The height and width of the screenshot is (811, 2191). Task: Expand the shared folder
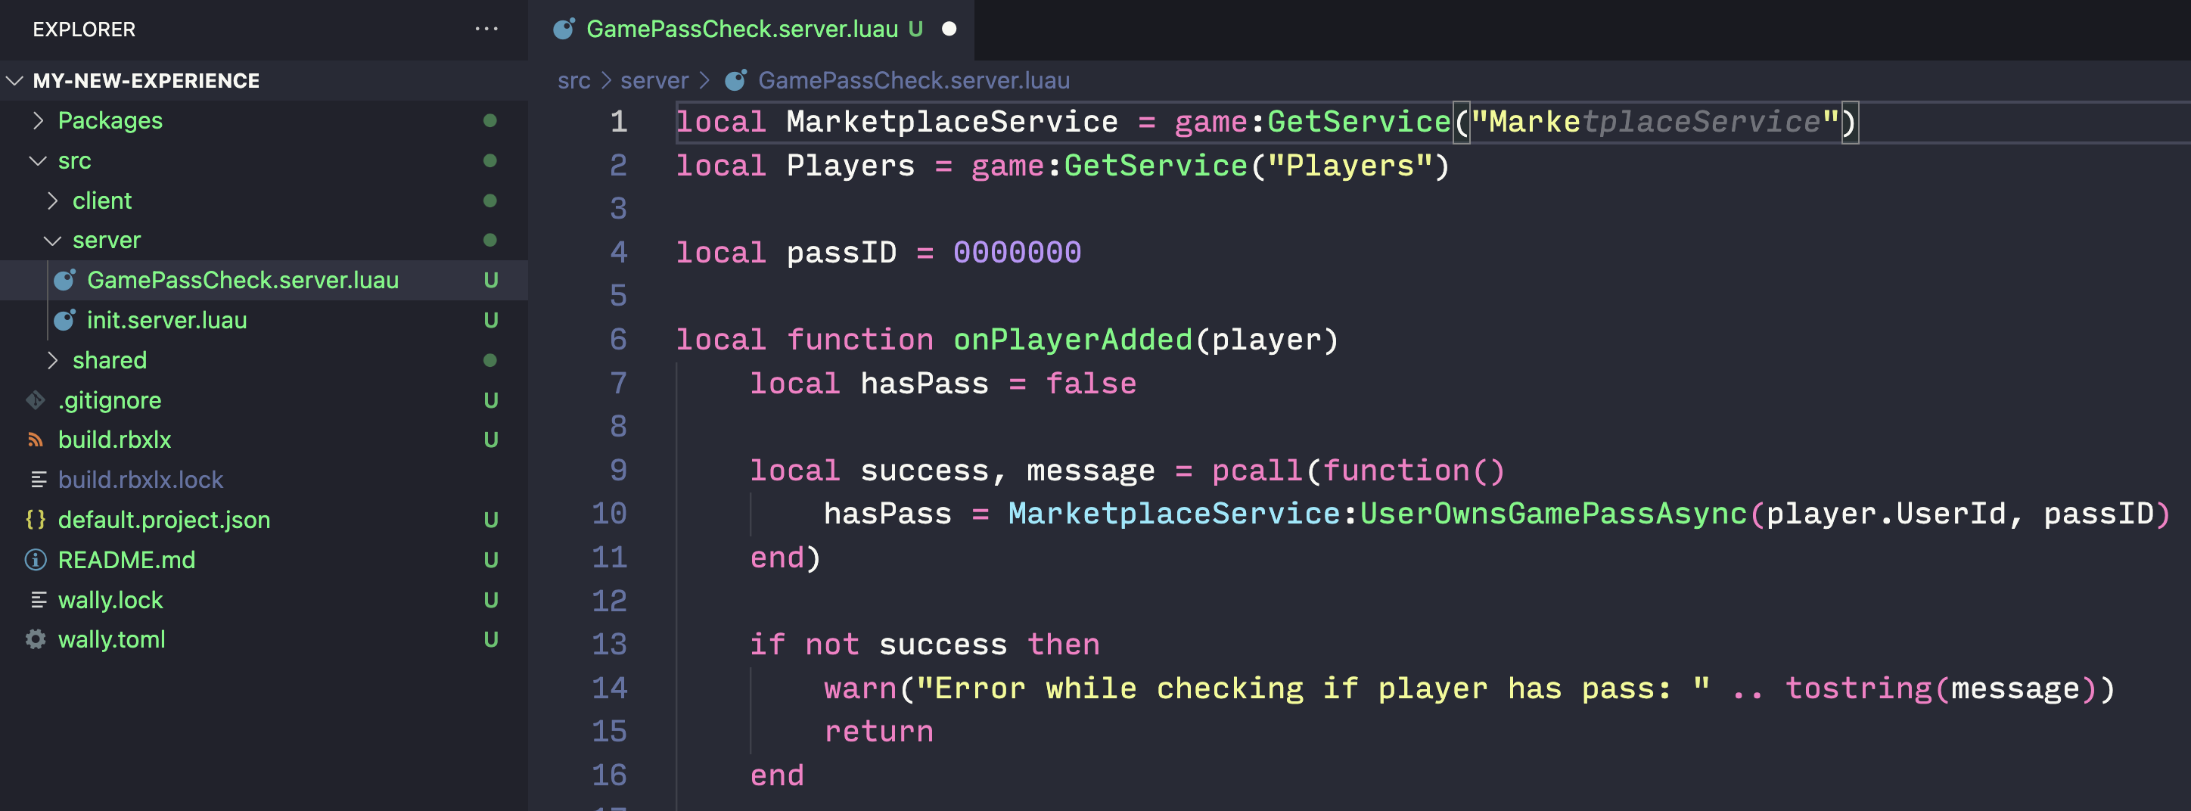tap(53, 360)
